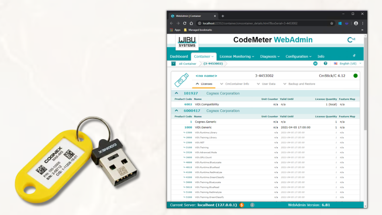Open the English (US) language dropdown
The image size is (382, 215).
click(x=348, y=63)
